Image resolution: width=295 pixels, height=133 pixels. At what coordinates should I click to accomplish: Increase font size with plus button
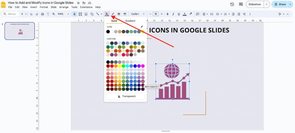coord(162,14)
